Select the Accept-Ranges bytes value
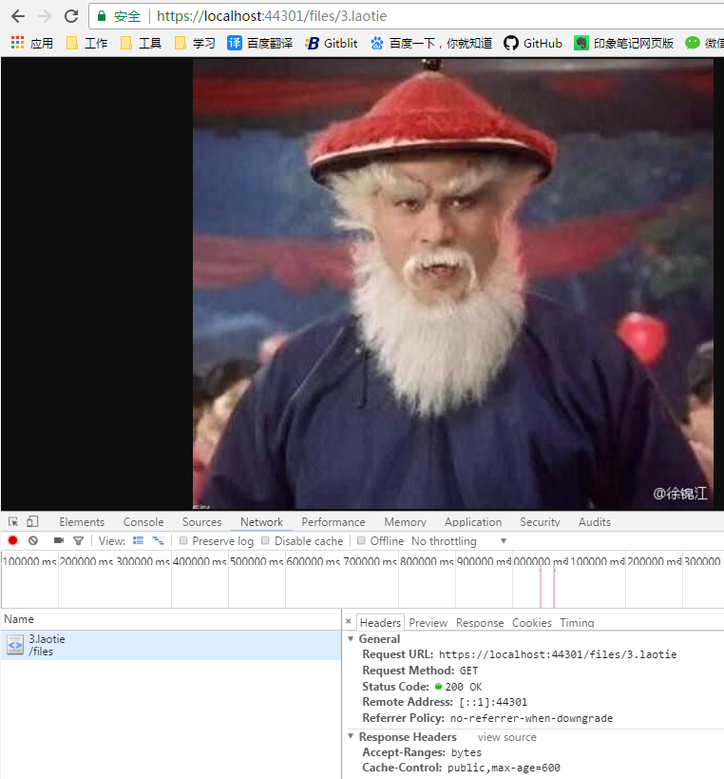Screen dimensions: 724x779 pyautogui.click(x=467, y=752)
